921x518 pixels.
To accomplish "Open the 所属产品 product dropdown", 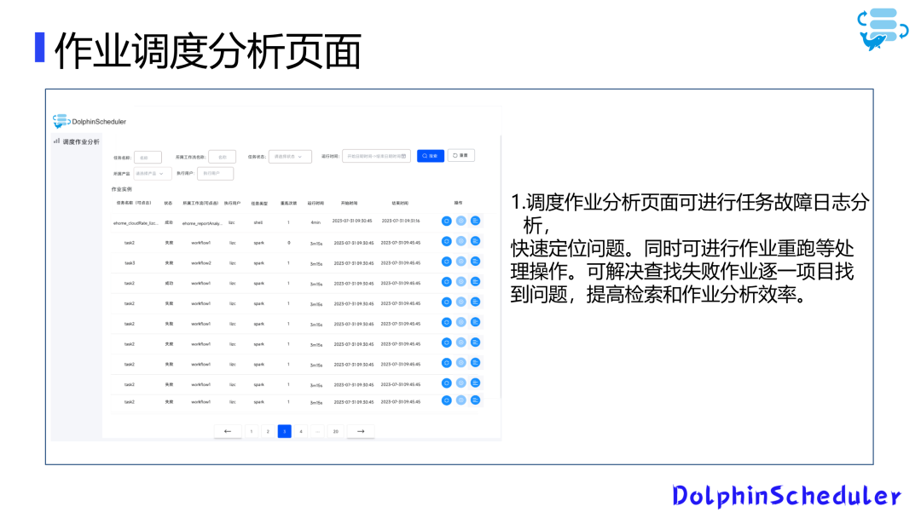I will (153, 174).
